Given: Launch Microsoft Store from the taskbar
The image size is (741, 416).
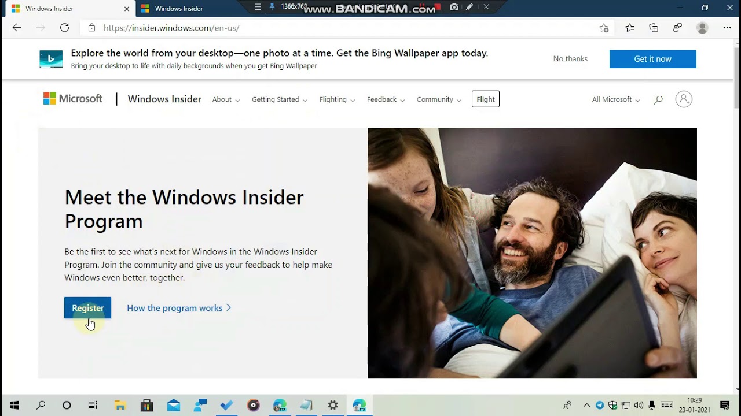Looking at the screenshot, I should coord(146,405).
